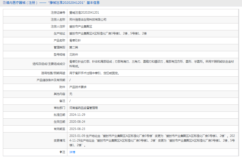The height and width of the screenshot is (158, 242).
Task: Click approval department 河南省药品监督管理局
Action: click(x=84, y=108)
